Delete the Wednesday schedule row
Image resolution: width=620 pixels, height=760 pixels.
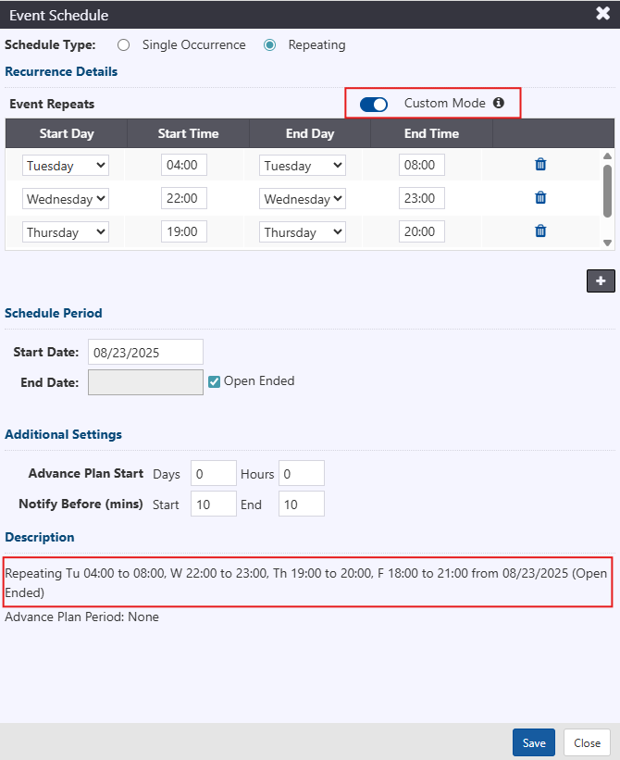point(540,198)
